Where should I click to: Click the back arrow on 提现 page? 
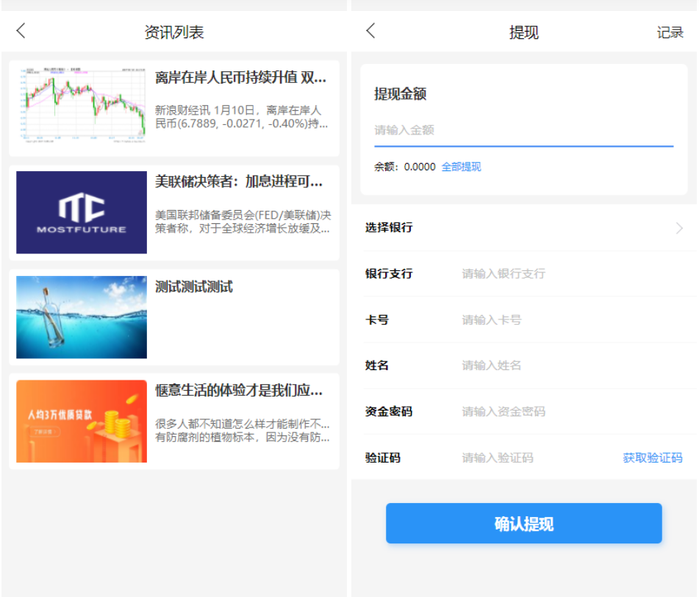click(369, 32)
